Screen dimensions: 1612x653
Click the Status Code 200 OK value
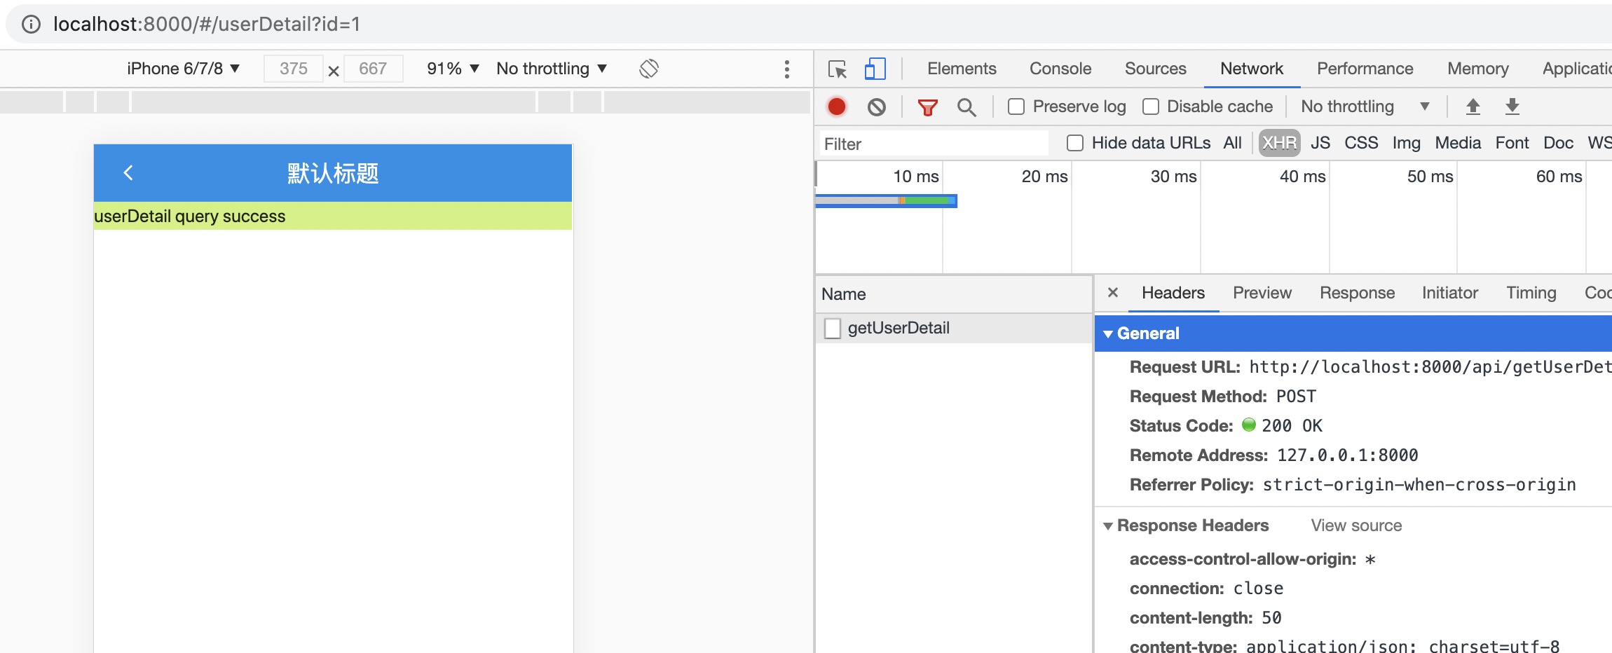point(1292,426)
